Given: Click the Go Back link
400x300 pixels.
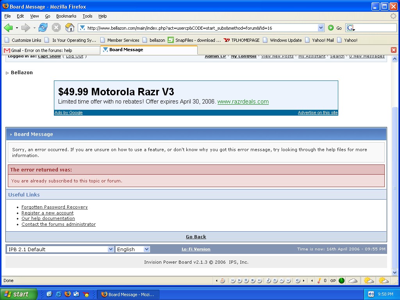Looking at the screenshot, I should [x=196, y=237].
